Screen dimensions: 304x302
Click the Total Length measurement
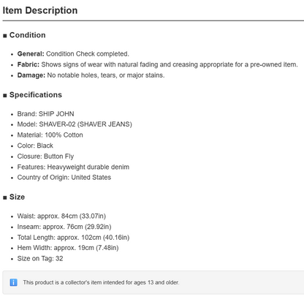point(73,238)
